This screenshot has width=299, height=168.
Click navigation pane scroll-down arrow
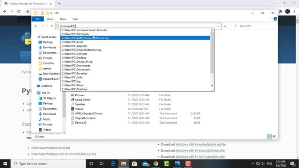pos(64,132)
